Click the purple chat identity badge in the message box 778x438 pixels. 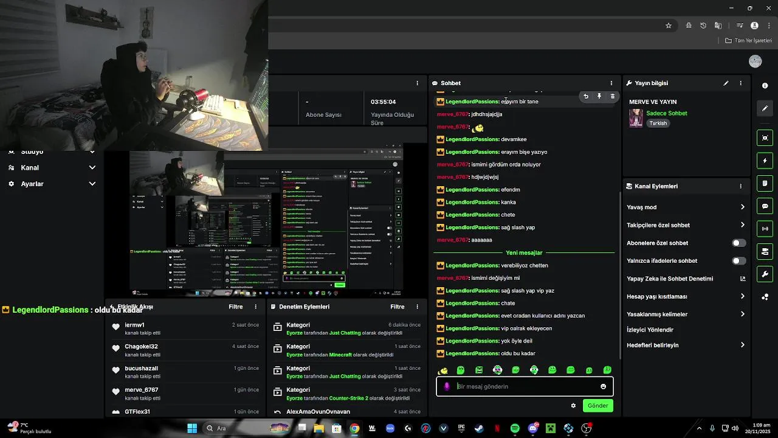[x=447, y=386]
